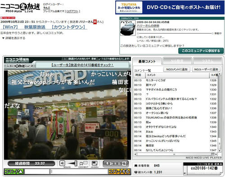Click NGコメントに追加 button
The image size is (225, 177).
coord(177,69)
